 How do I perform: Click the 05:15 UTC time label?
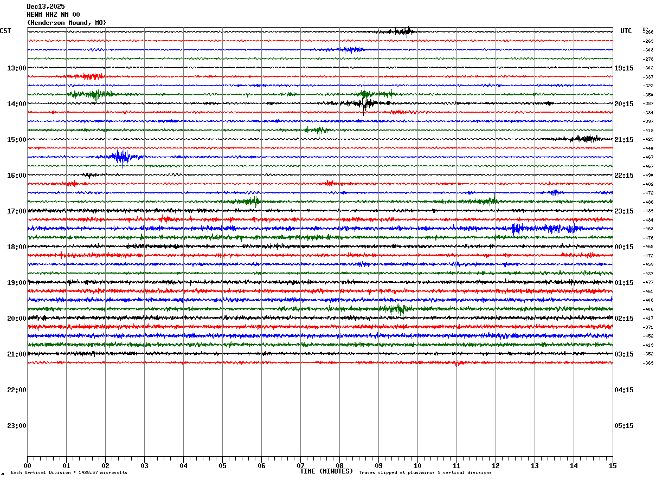click(624, 426)
